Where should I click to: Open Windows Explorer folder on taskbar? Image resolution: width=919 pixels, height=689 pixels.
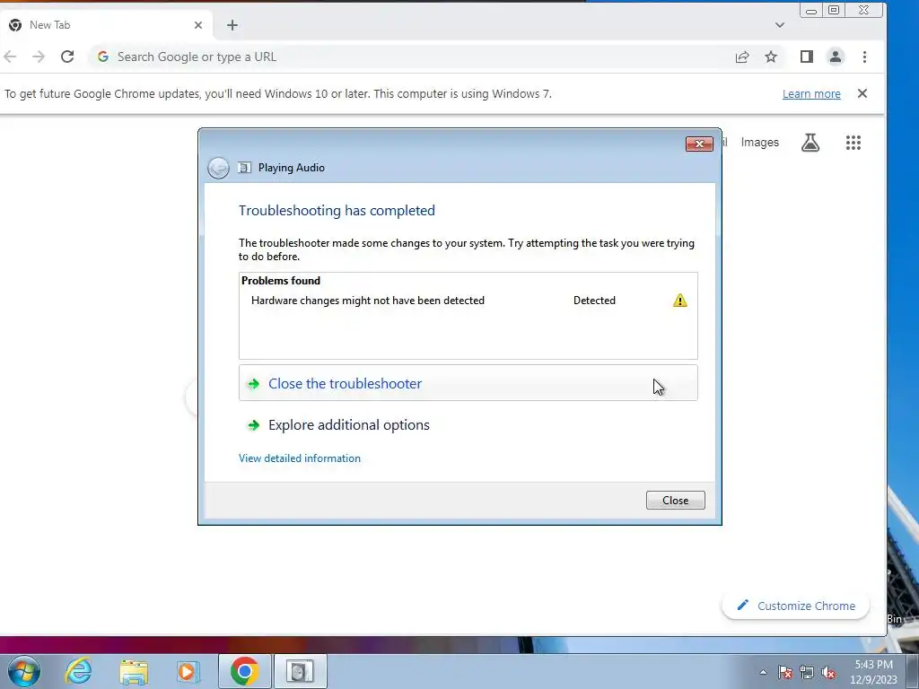click(x=134, y=672)
